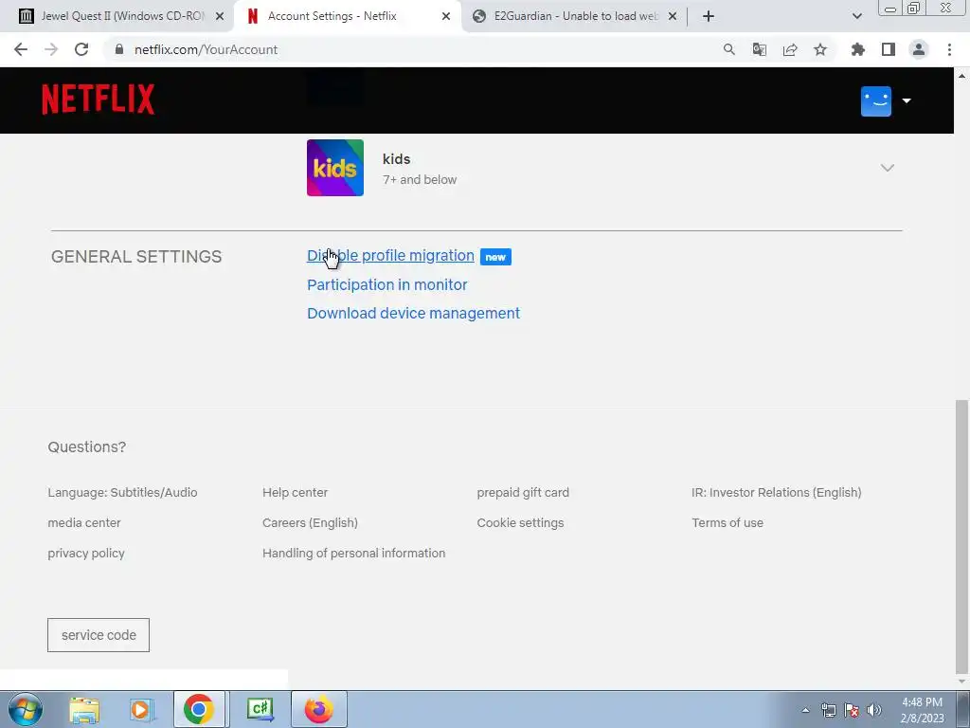
Task: Open the C# application on taskbar
Action: (260, 709)
